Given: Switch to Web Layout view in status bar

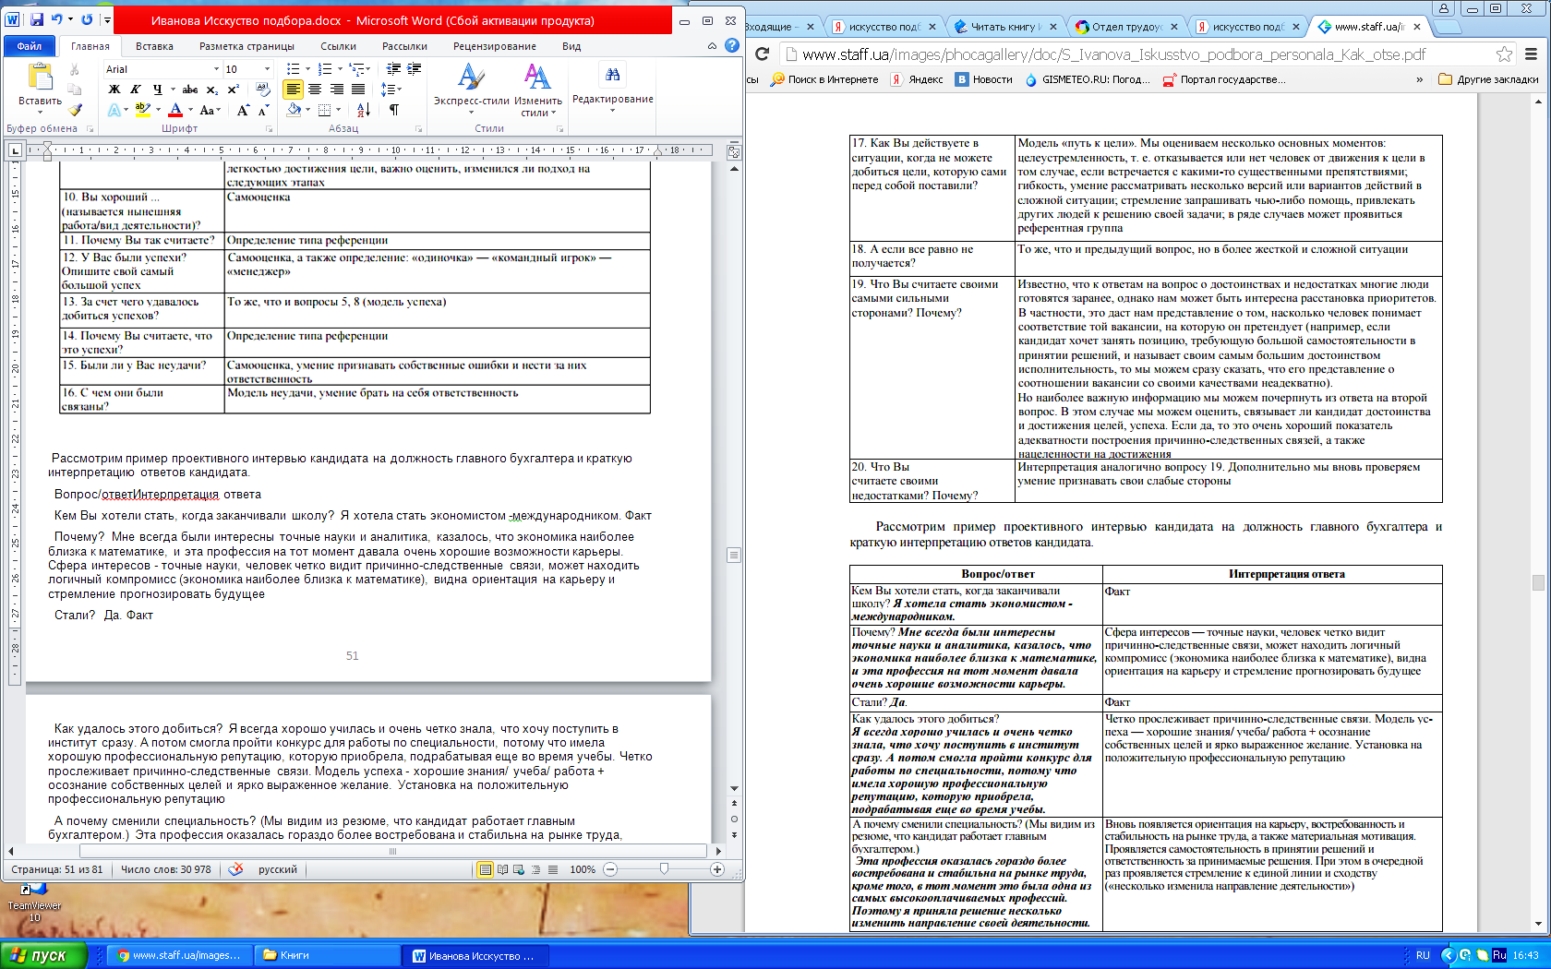Looking at the screenshot, I should click(x=519, y=869).
